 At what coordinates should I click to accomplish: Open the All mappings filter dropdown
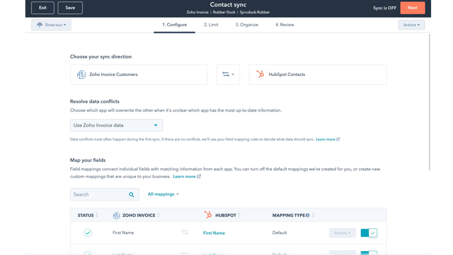(163, 194)
